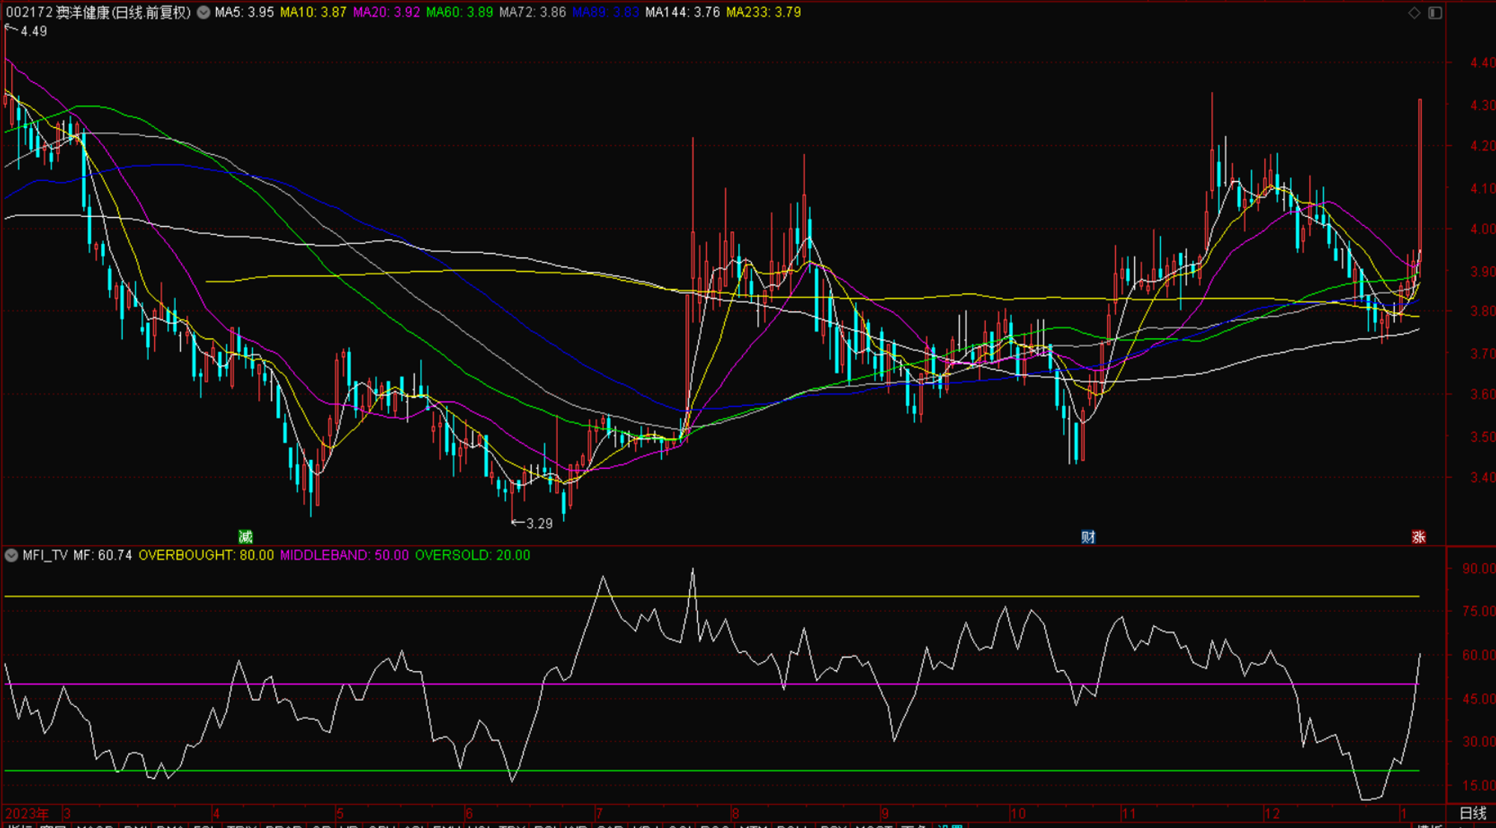Click the 15.00 MFI axis label
Image resolution: width=1496 pixels, height=828 pixels.
(x=1478, y=785)
